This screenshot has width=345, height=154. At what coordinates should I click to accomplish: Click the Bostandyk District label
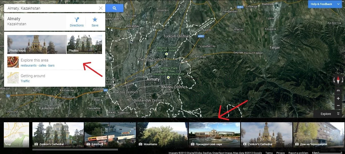[x=149, y=100]
